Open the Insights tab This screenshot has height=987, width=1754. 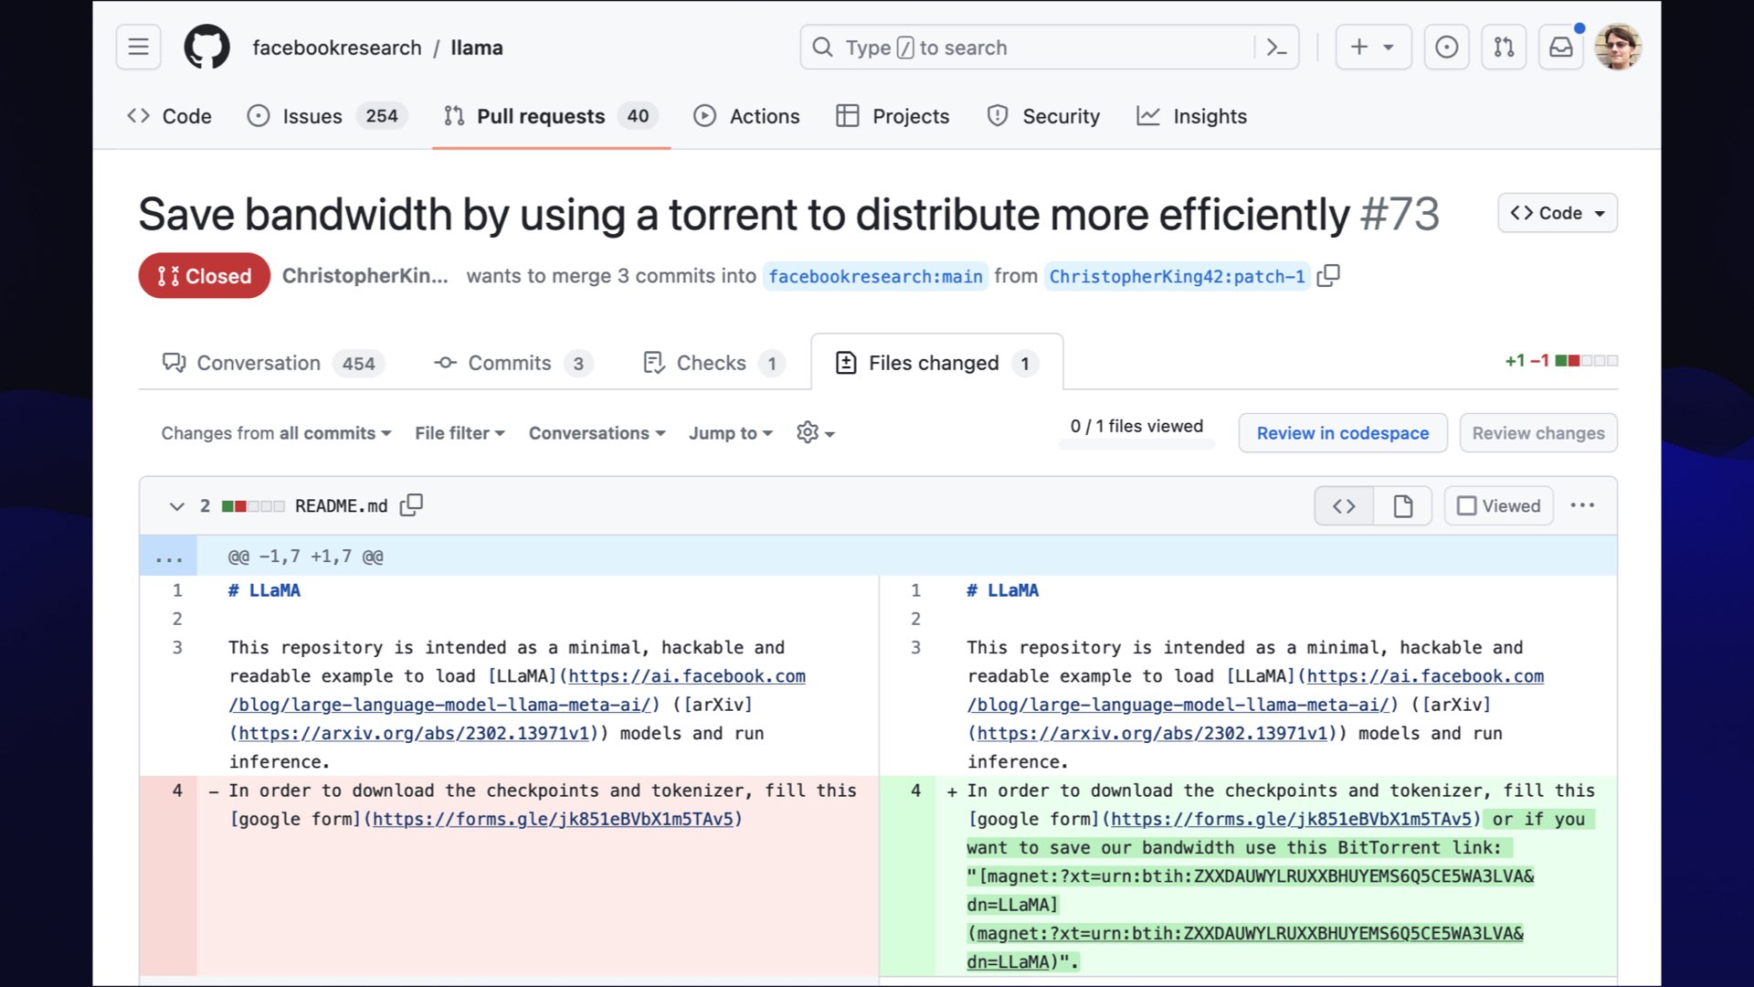coord(1191,116)
